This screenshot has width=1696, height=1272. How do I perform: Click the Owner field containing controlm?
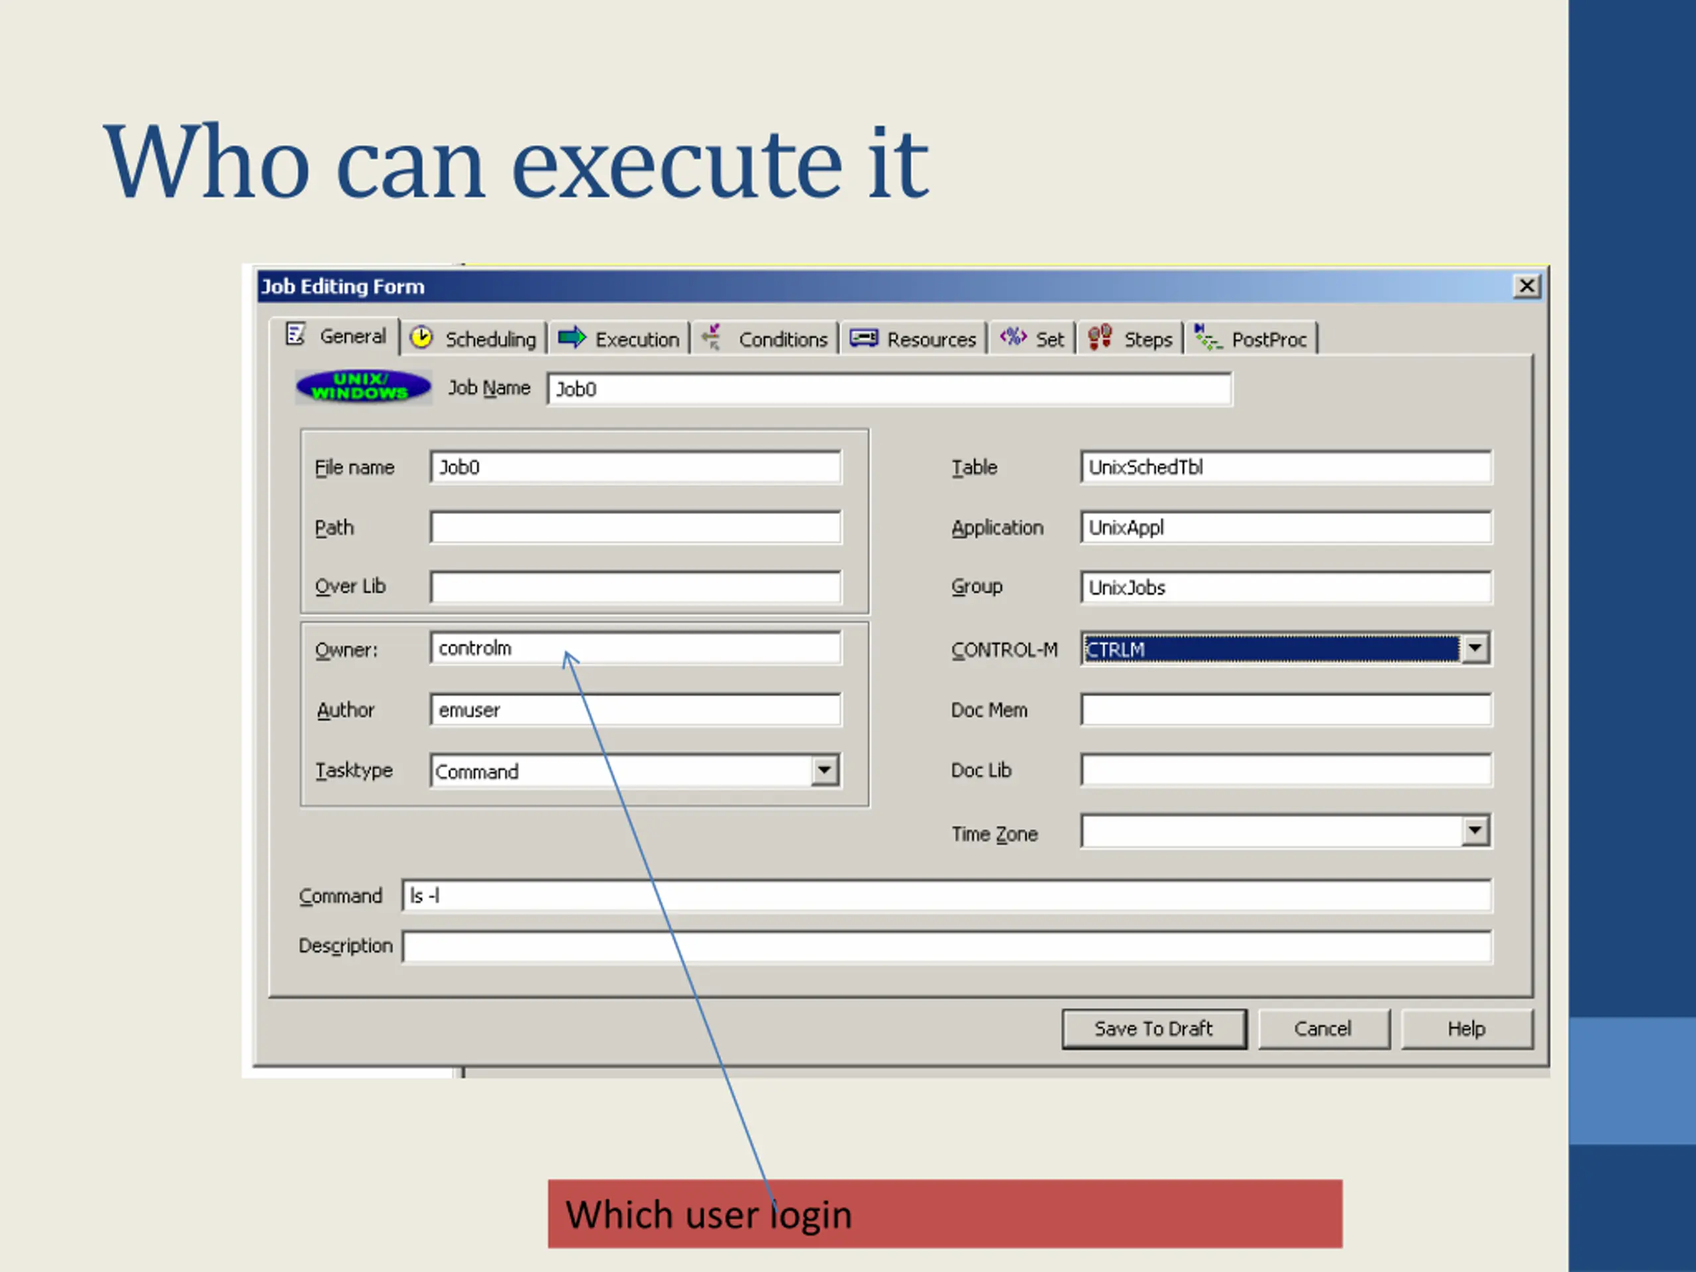(635, 648)
